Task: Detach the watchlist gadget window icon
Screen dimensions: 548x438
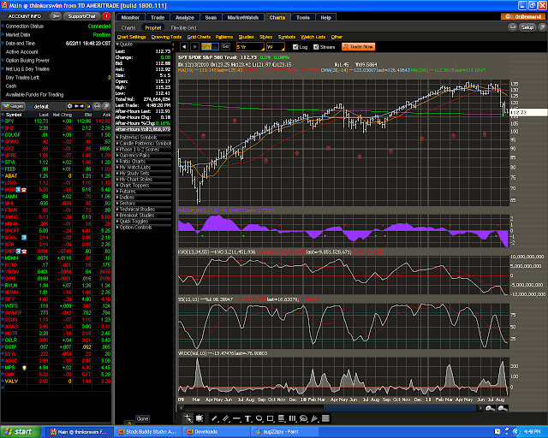Action: 106,106
